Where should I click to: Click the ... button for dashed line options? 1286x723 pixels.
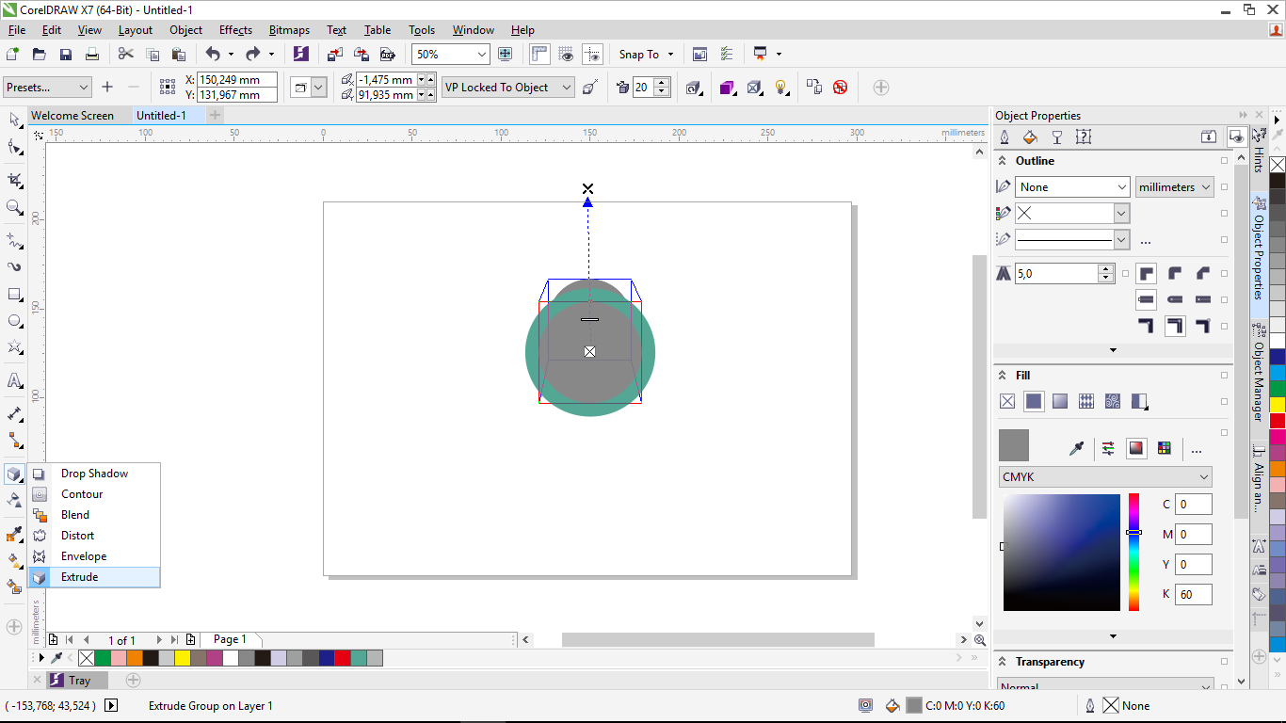pyautogui.click(x=1146, y=242)
